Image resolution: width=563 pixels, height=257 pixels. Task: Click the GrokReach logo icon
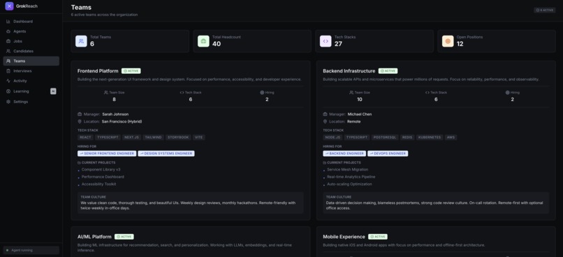click(9, 6)
